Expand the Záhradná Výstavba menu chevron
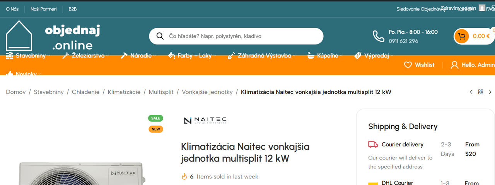Screen dimensions: 495x185 294,56
